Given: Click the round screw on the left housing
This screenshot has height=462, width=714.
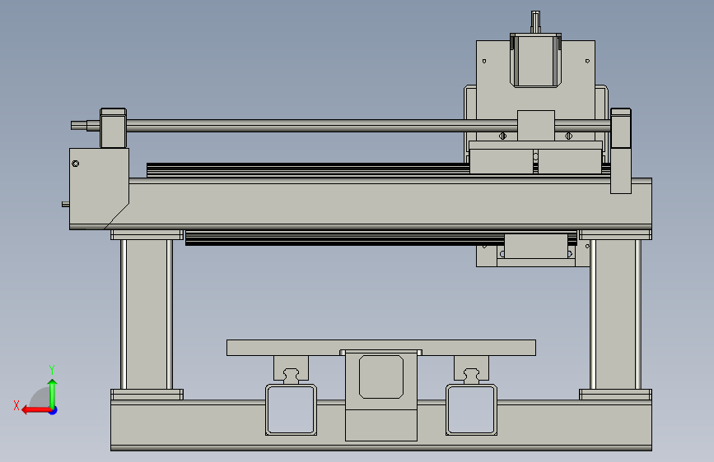Looking at the screenshot, I should click(x=76, y=164).
